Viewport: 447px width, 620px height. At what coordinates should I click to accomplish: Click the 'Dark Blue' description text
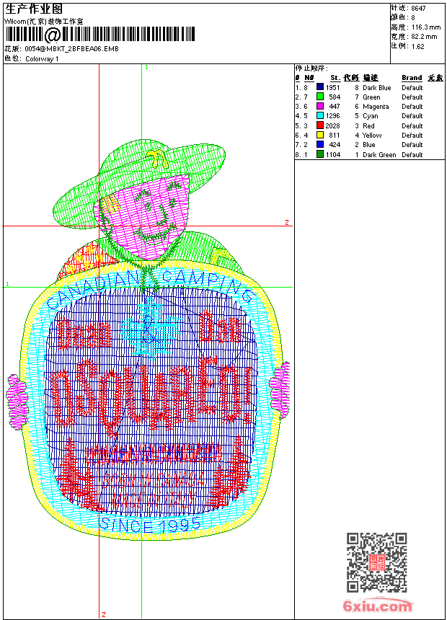(x=376, y=88)
